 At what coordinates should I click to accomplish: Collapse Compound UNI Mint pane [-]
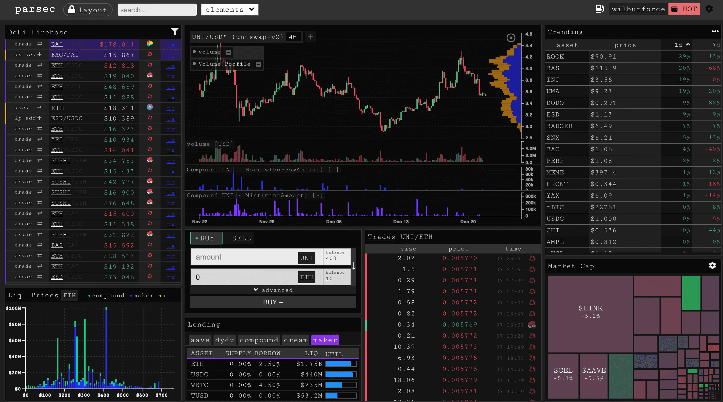pos(318,195)
